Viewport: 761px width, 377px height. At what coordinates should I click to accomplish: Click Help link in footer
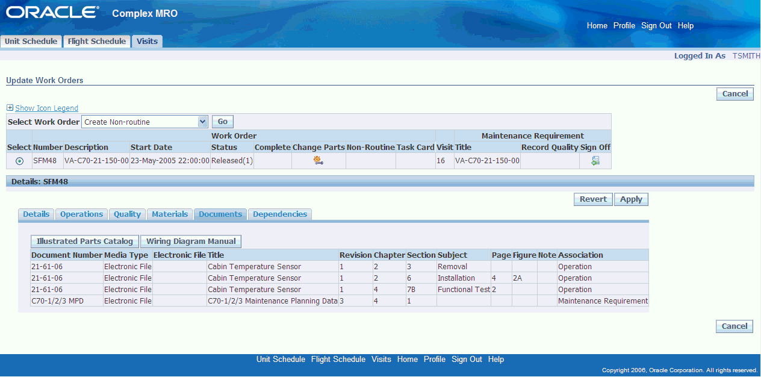pyautogui.click(x=496, y=359)
